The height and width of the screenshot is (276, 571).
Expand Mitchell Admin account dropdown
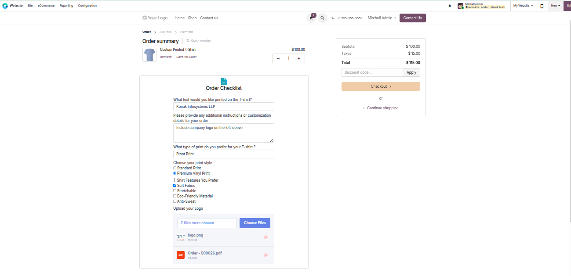[x=382, y=18]
